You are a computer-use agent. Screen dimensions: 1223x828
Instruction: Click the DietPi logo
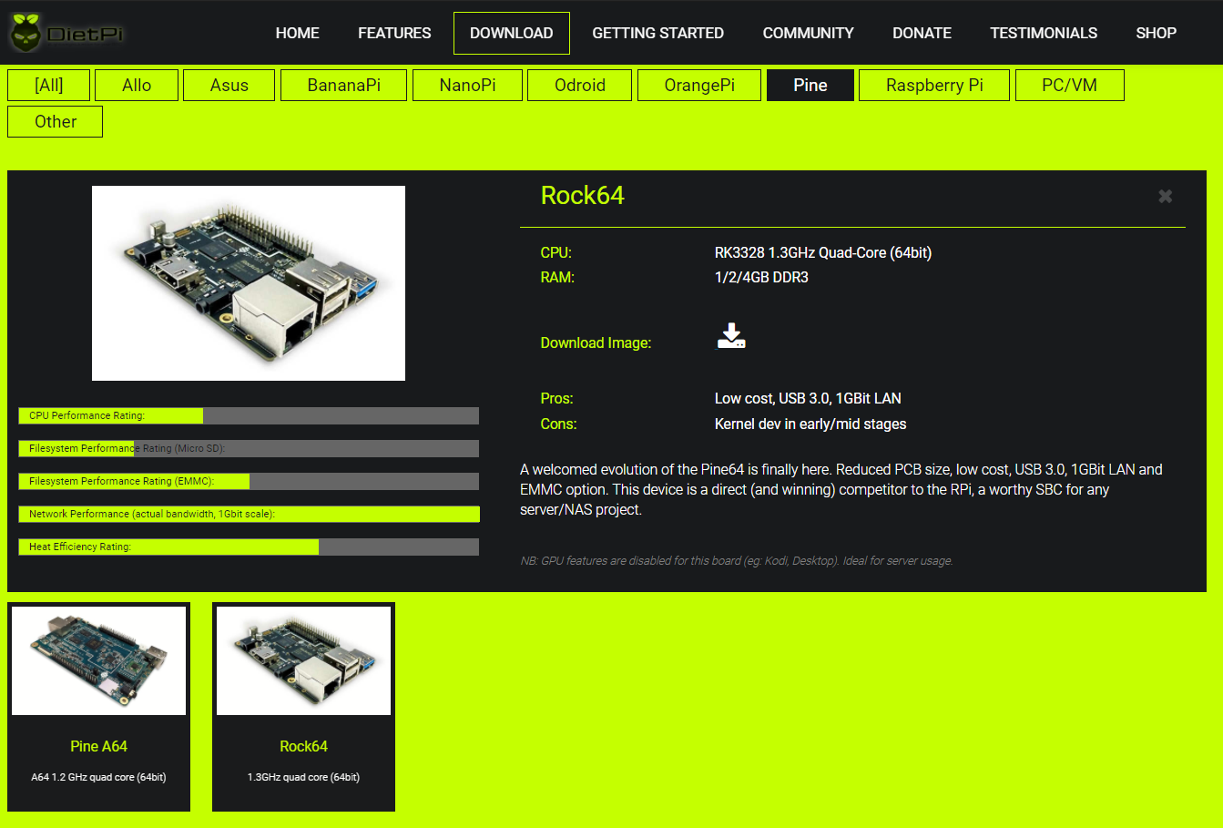pyautogui.click(x=66, y=33)
